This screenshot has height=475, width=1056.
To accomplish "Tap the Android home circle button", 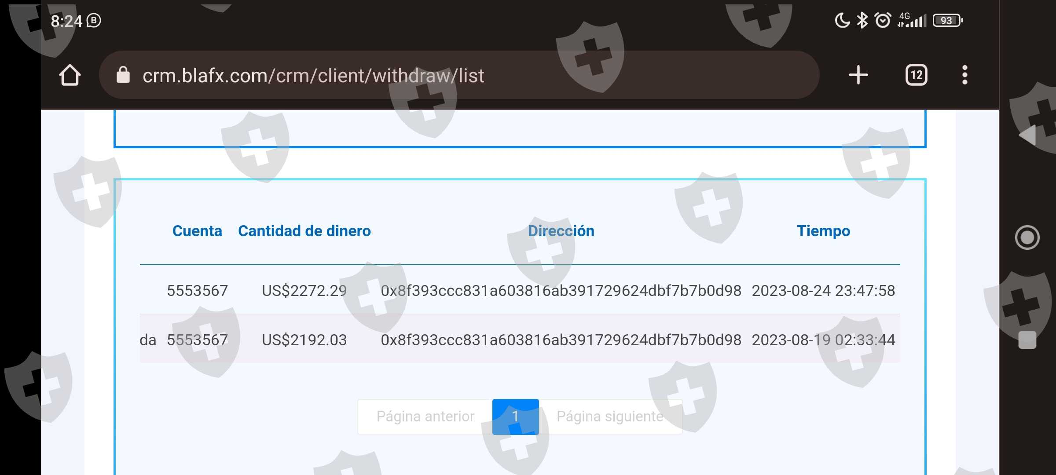I will [1027, 237].
